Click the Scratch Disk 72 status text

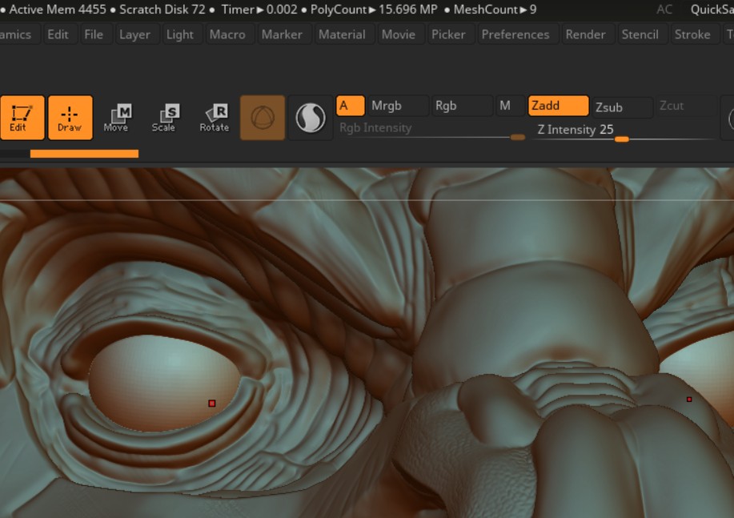(162, 10)
